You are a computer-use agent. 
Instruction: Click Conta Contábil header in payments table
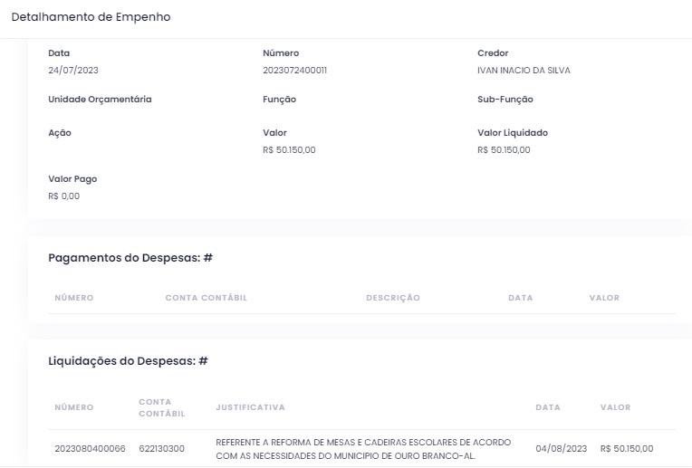(206, 298)
